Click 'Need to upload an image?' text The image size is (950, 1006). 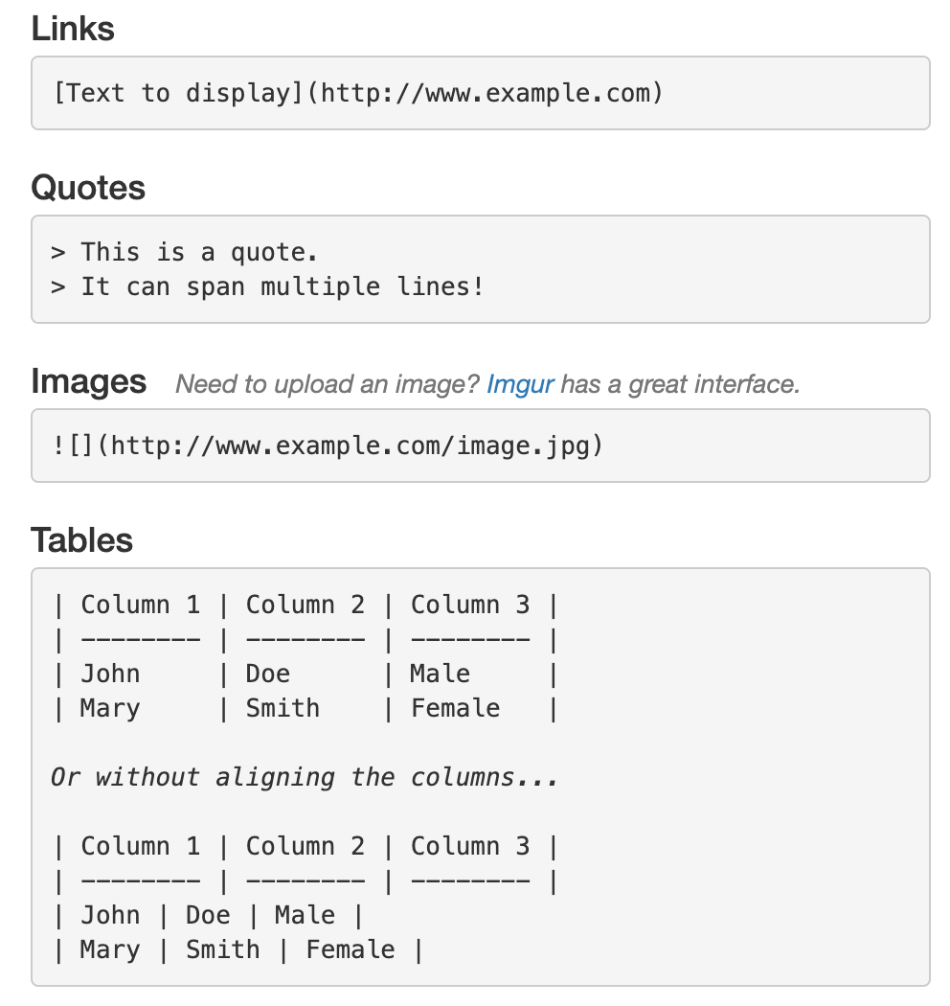coord(328,384)
